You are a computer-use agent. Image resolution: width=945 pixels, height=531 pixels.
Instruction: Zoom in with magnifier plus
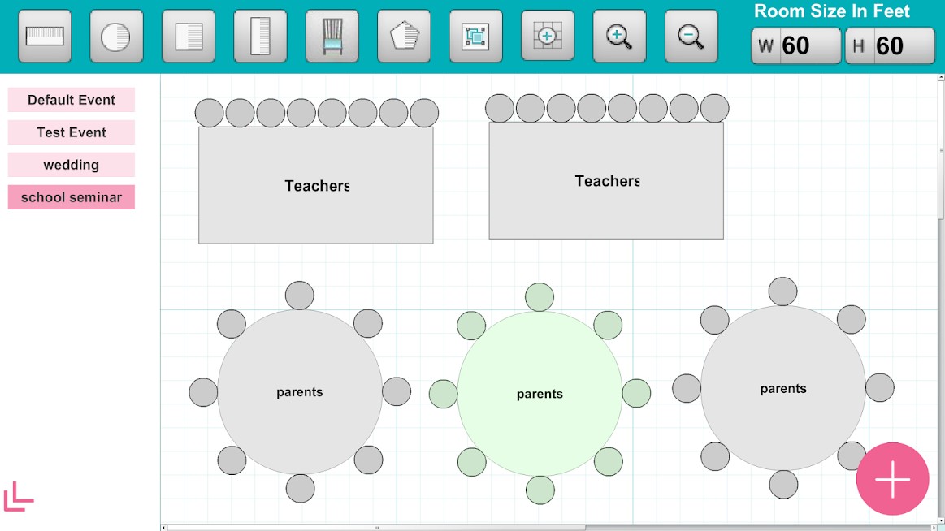(619, 37)
